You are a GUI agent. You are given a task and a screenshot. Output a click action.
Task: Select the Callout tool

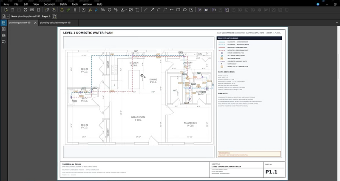point(116,10)
